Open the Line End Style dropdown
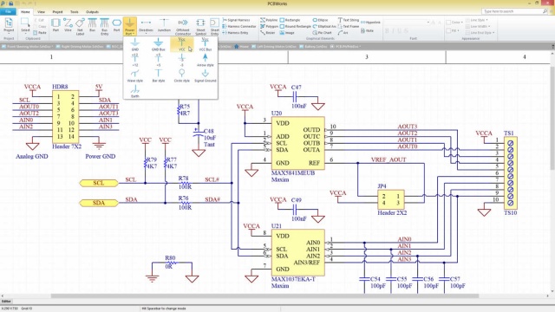Image resolution: width=555 pixels, height=312 pixels. (x=480, y=33)
